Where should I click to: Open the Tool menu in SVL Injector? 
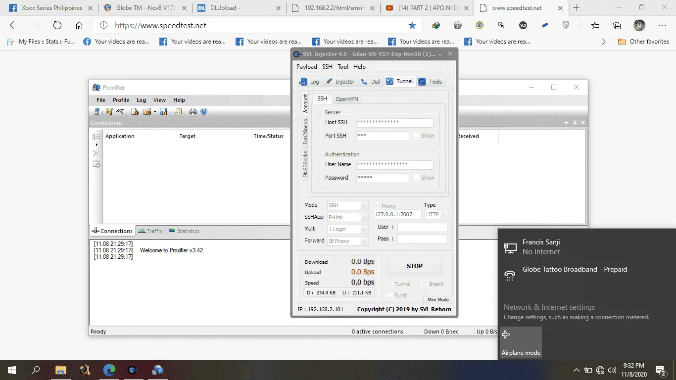(343, 67)
